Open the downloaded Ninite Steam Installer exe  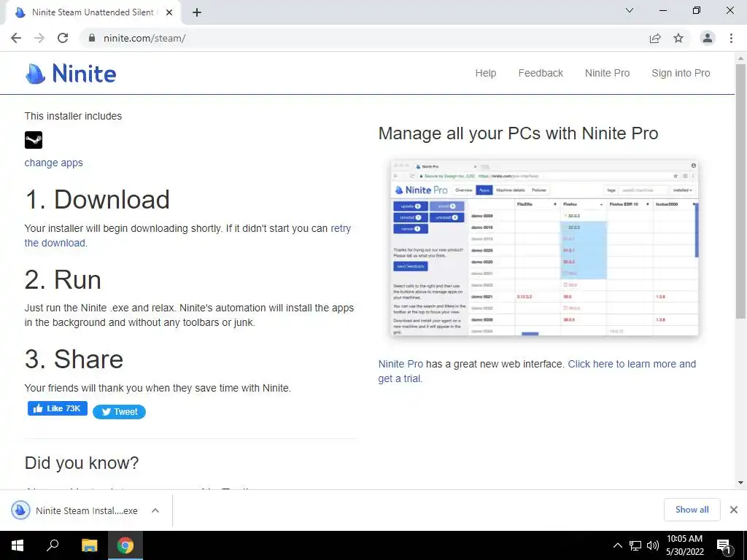click(x=75, y=510)
